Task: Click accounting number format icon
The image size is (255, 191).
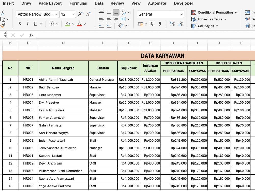Action: pos(140,24)
